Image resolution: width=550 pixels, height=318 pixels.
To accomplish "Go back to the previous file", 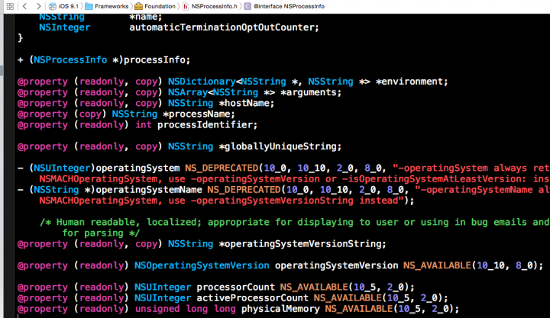I will 24,6.
